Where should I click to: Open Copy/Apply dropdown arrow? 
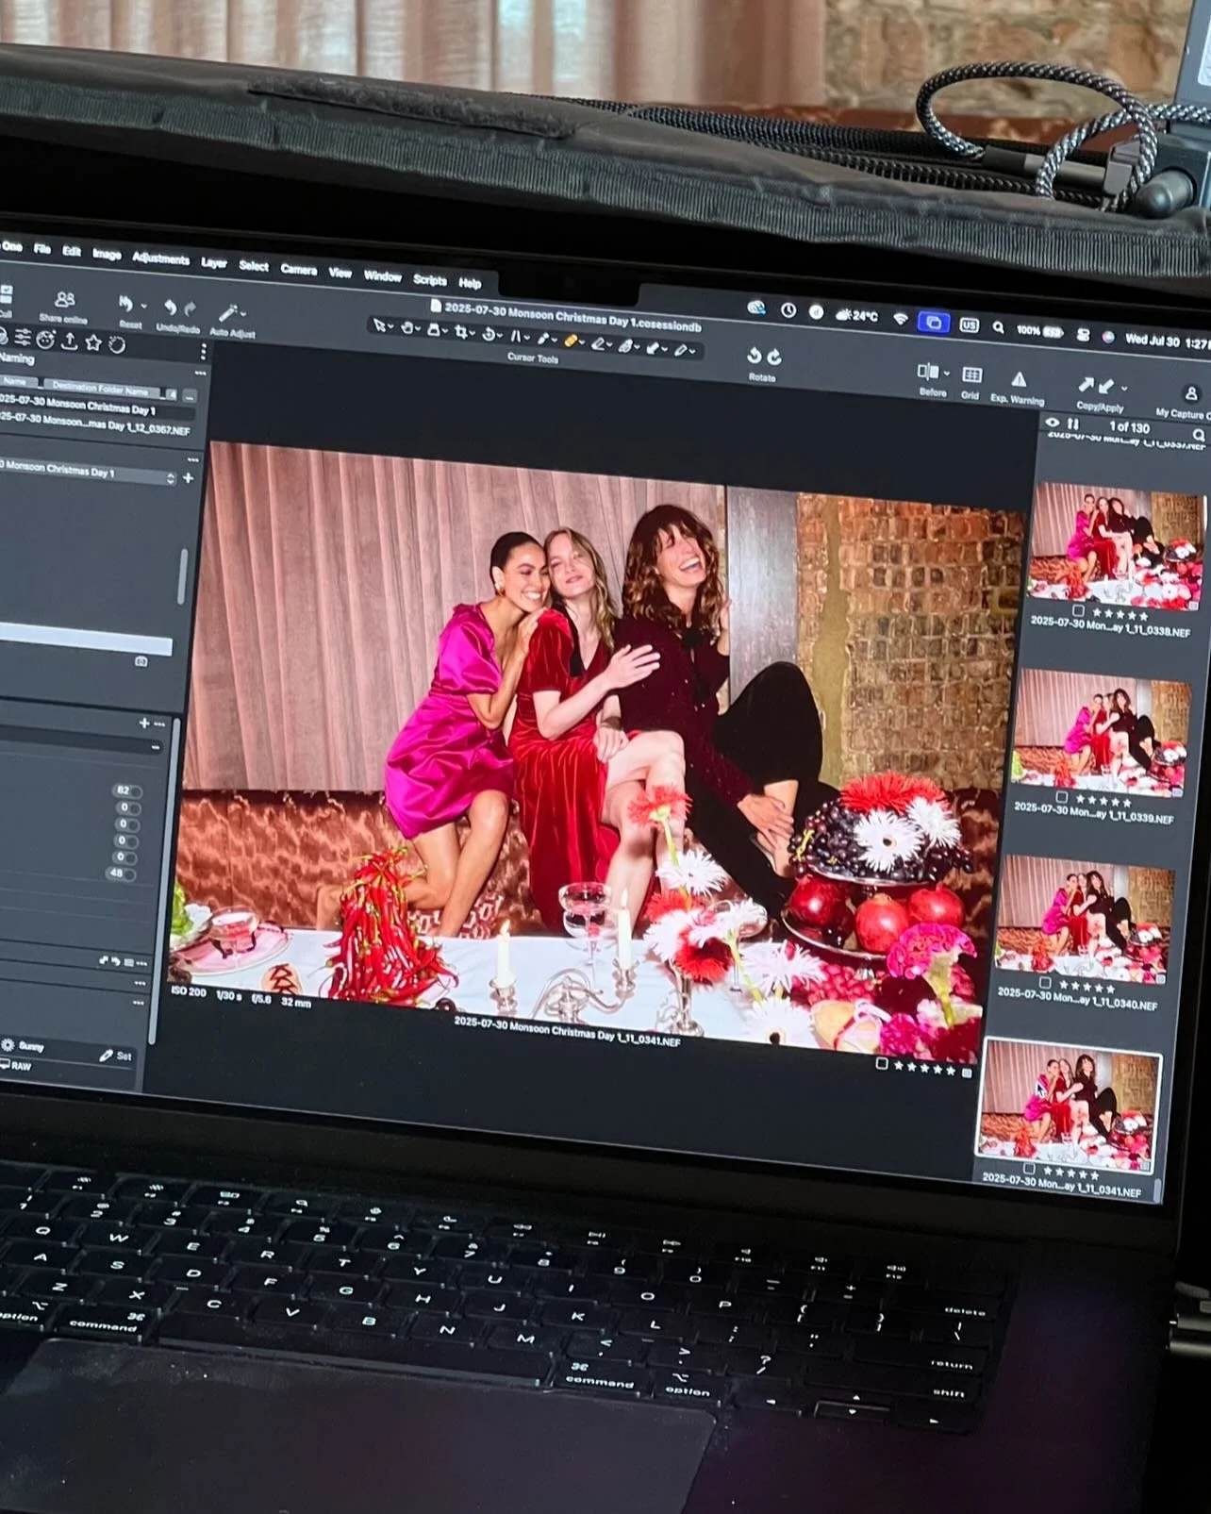[1124, 389]
